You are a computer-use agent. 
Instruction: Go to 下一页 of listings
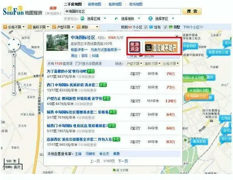(123, 161)
